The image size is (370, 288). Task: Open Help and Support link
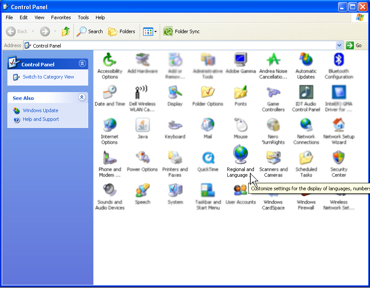tap(41, 119)
